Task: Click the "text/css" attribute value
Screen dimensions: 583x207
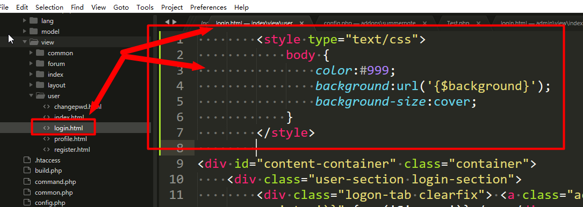Action: [x=382, y=39]
